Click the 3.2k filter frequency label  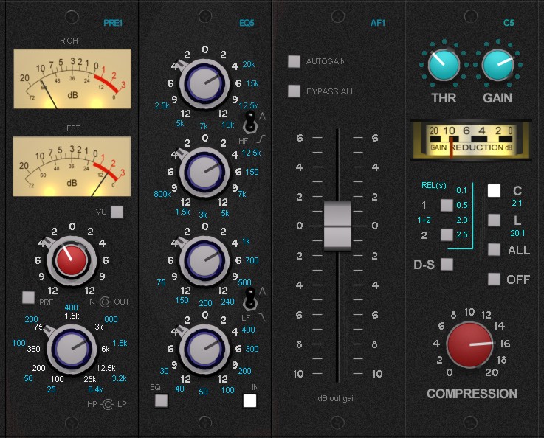click(x=119, y=378)
